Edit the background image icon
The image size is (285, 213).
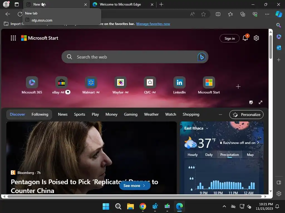pyautogui.click(x=251, y=103)
